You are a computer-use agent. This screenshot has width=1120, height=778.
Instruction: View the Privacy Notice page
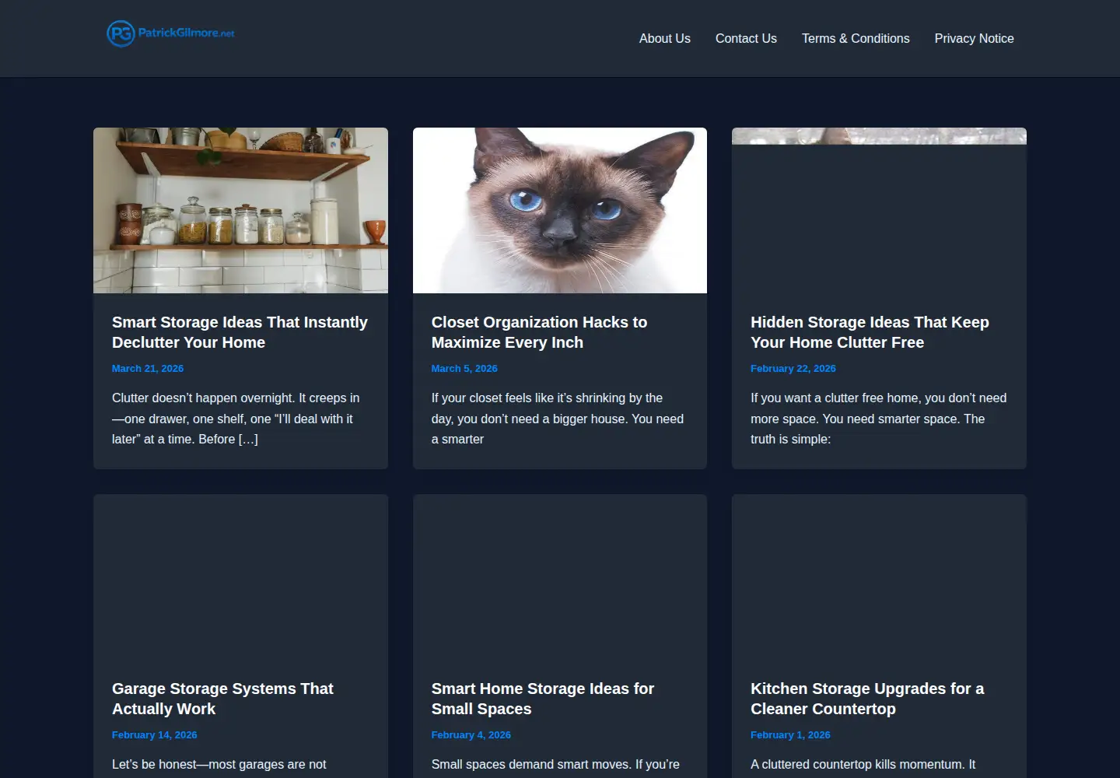pyautogui.click(x=974, y=38)
